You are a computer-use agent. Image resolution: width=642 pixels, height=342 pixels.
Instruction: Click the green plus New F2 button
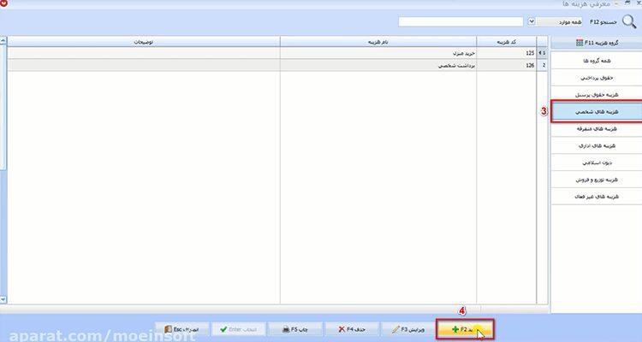coord(465,329)
